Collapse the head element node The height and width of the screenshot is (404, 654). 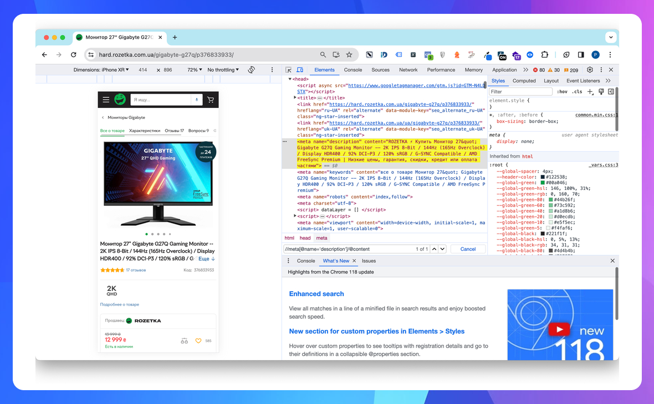290,79
